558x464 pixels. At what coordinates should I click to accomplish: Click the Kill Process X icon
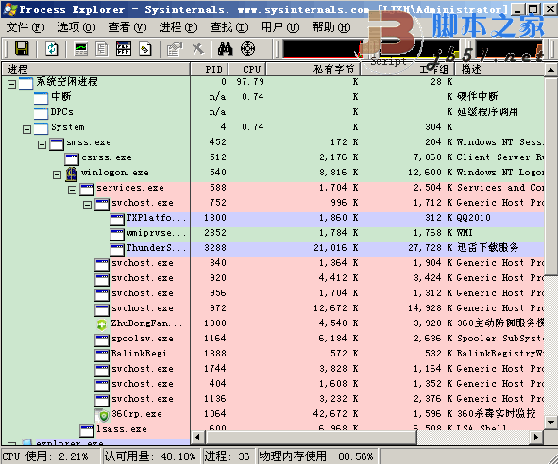[198, 49]
